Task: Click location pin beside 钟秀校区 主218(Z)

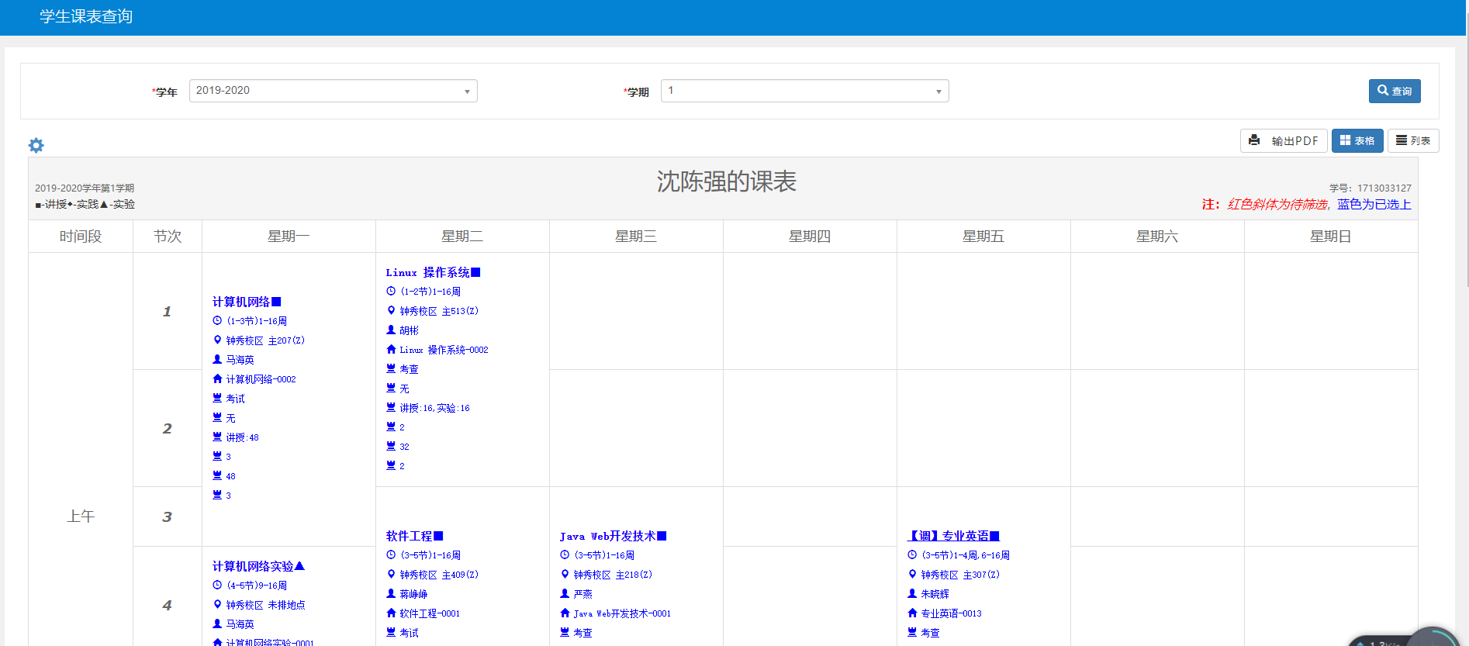Action: pyautogui.click(x=565, y=574)
